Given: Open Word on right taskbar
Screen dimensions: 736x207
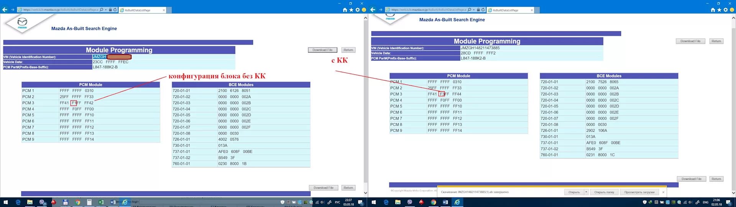Looking at the screenshot, I should (445, 202).
